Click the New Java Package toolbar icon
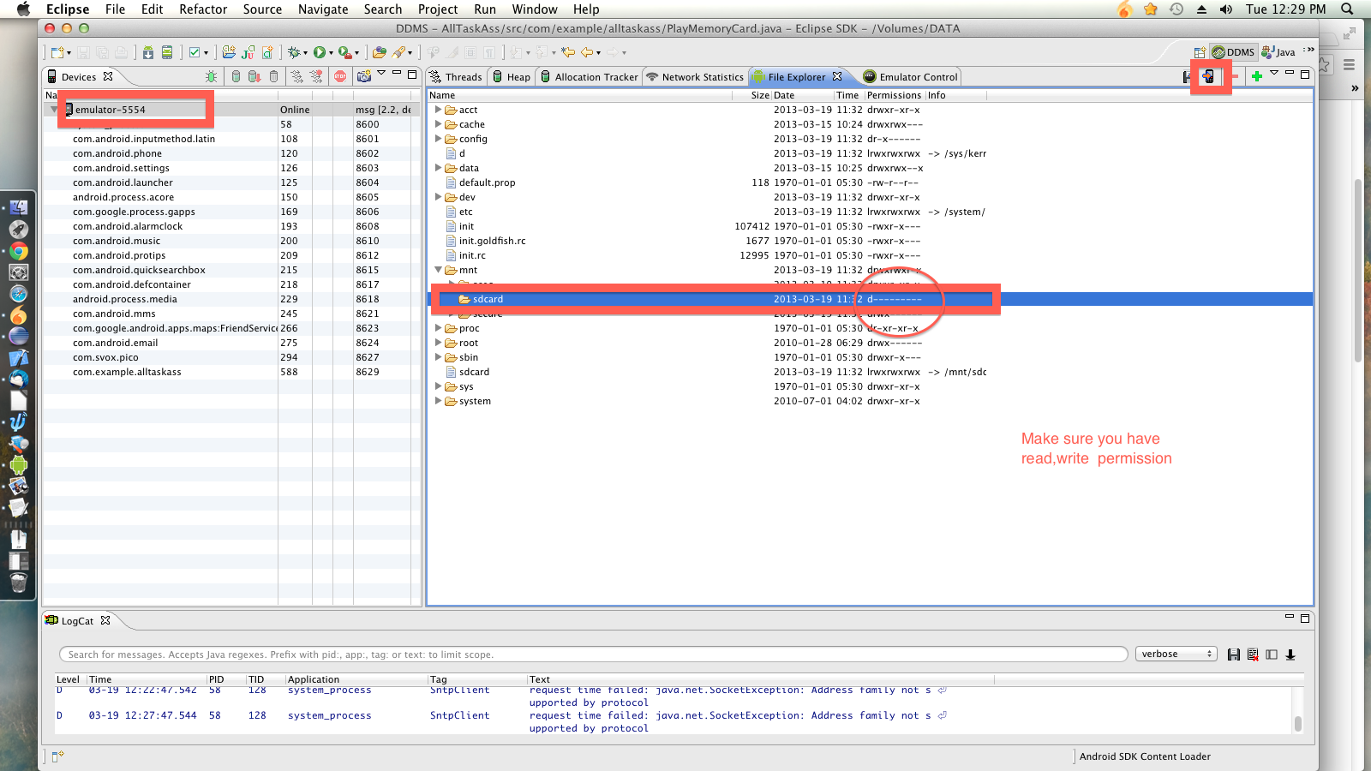 pos(229,52)
